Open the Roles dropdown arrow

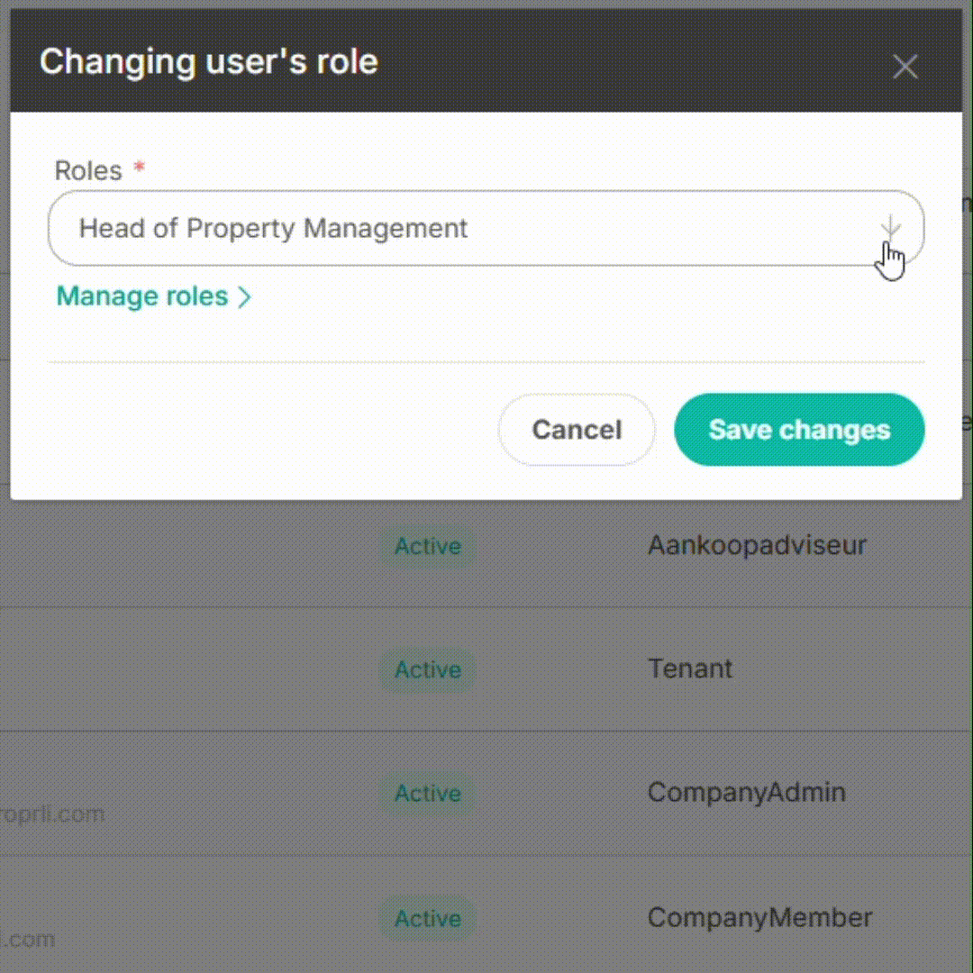click(890, 228)
